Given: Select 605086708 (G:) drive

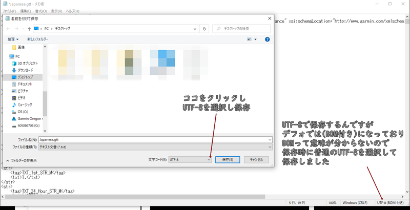Looking at the screenshot, I should click(x=26, y=125).
